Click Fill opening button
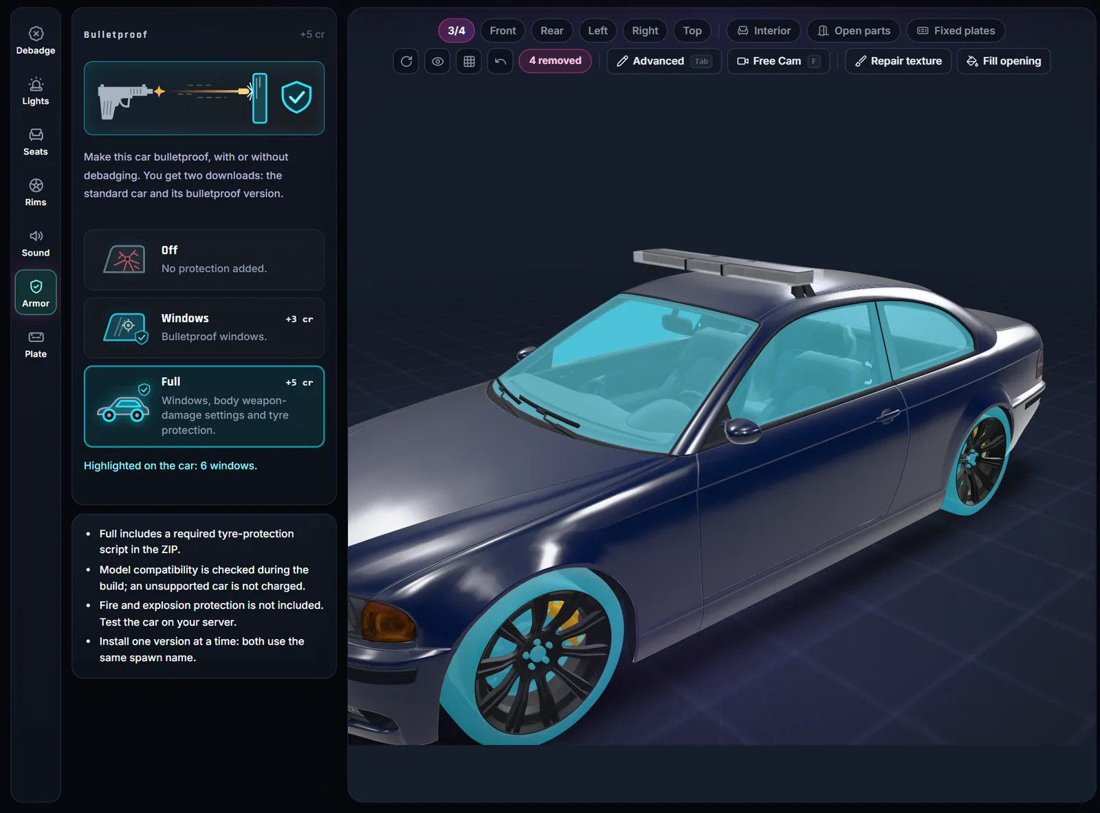 pos(1004,61)
